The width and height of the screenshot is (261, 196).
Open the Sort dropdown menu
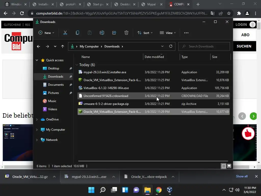(145, 33)
